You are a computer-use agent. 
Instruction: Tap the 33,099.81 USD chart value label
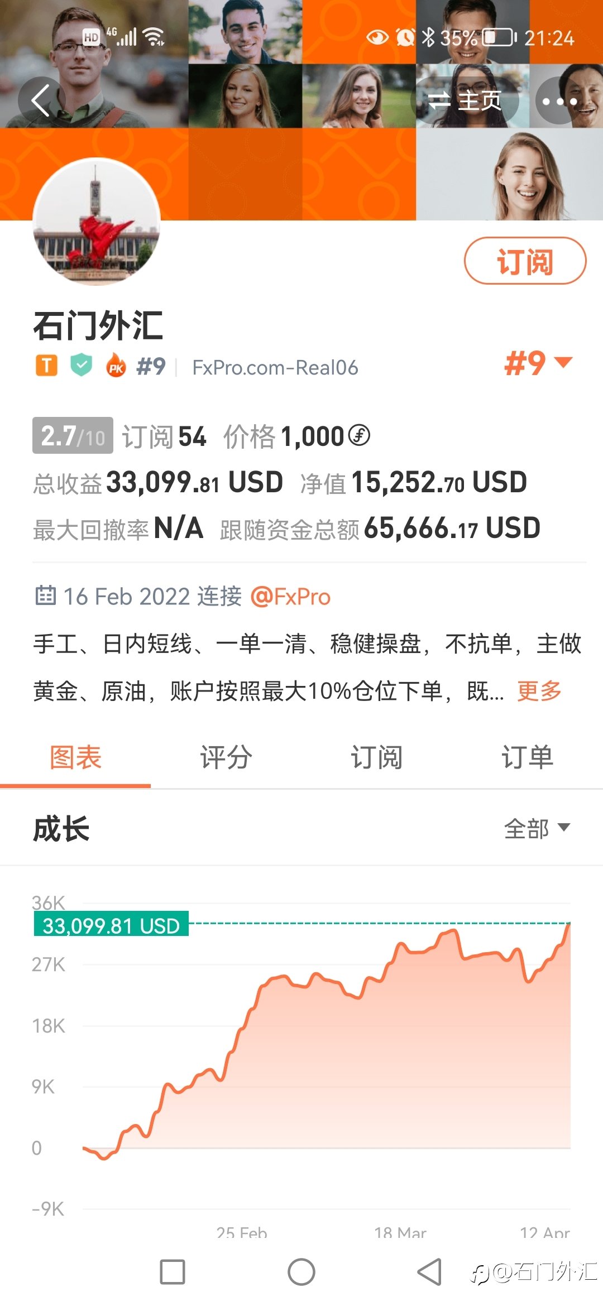(x=111, y=925)
